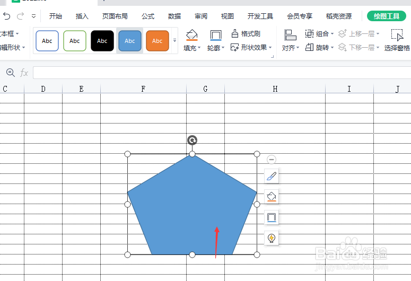411x281 pixels.
Task: Click the 填充 paint bucket icon
Action: 192,35
